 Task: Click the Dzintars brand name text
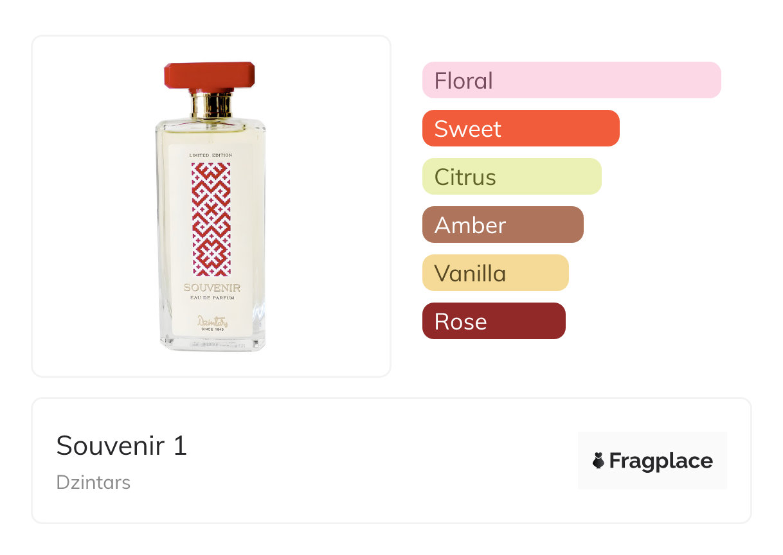coord(93,482)
